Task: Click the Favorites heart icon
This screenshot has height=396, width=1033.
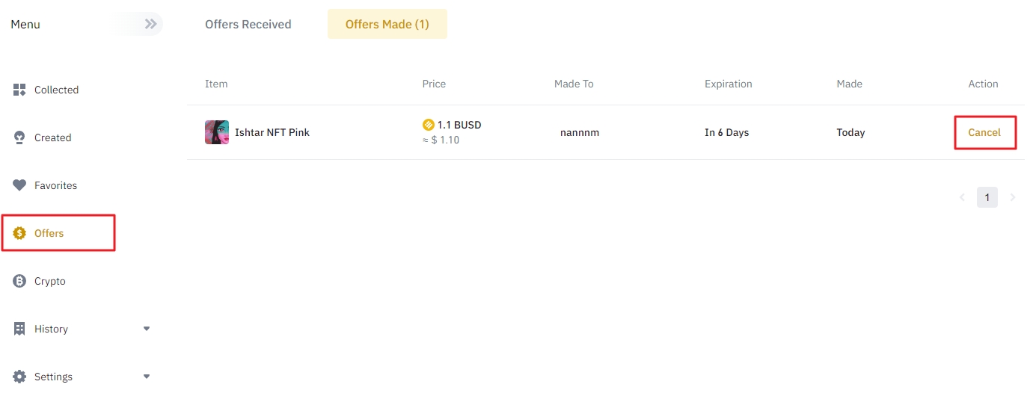Action: coord(19,185)
